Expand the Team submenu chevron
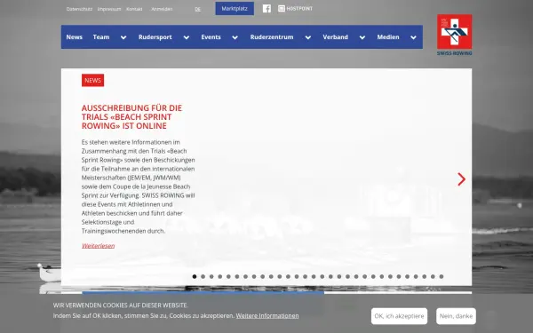Viewport: 533px width, 333px height. (123, 37)
